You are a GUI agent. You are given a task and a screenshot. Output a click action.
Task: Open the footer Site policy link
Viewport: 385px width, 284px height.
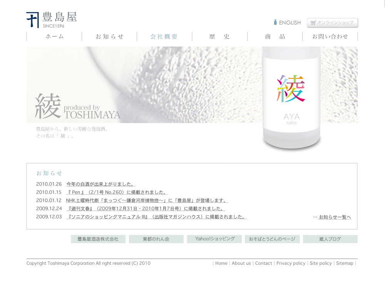click(x=321, y=263)
